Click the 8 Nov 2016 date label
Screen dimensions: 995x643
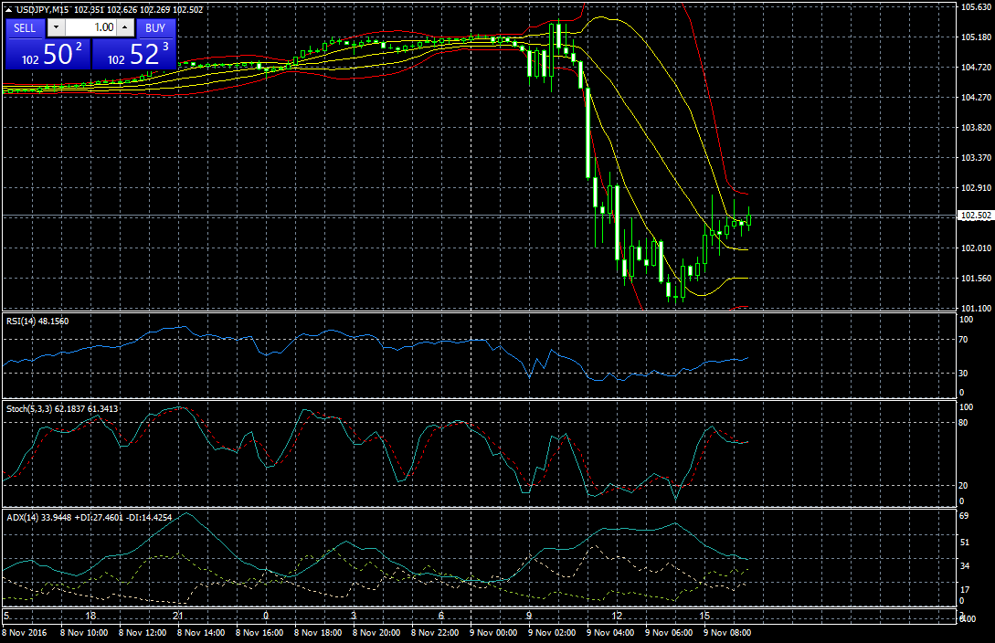26,632
